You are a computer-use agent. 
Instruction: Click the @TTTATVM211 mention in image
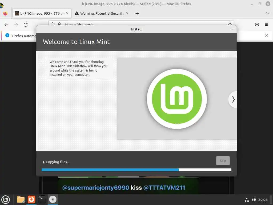pos(164,188)
